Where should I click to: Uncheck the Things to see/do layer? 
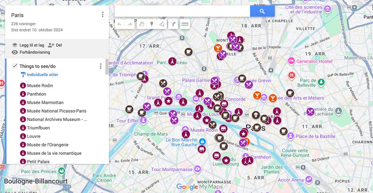click(15, 66)
